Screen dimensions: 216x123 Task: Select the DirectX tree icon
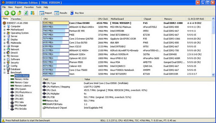[x=8, y=53]
